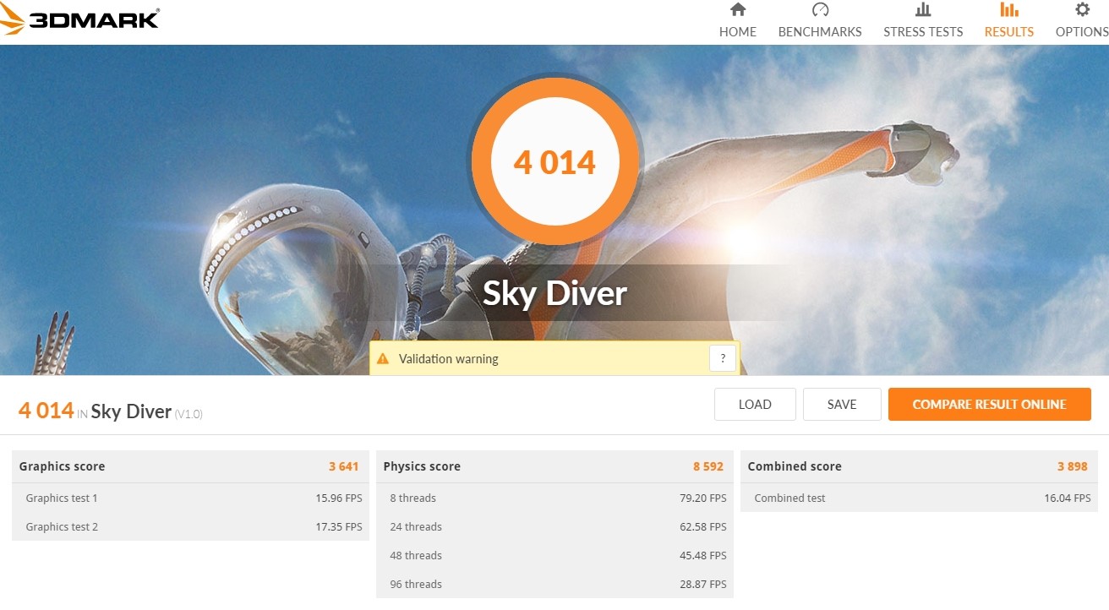Click the 8 592 physics score value
Viewport: 1109px width, 610px height.
click(708, 466)
